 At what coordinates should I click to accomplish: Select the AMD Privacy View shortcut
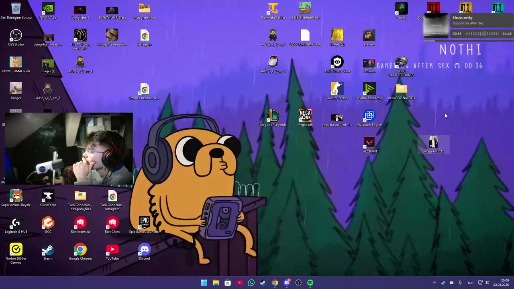pyautogui.click(x=337, y=65)
